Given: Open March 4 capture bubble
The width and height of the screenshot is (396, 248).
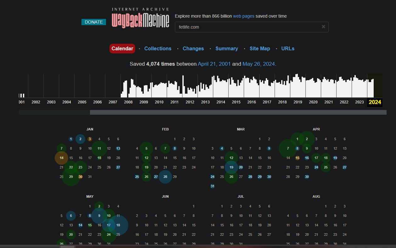Looking at the screenshot, I should tap(222, 148).
